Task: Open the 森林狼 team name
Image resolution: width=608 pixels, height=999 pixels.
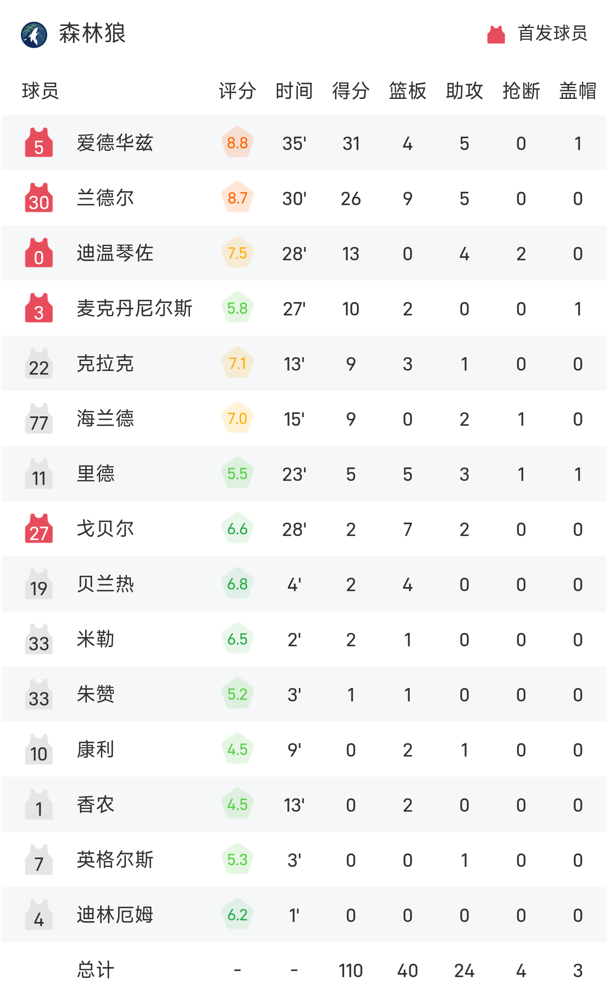Action: [92, 33]
